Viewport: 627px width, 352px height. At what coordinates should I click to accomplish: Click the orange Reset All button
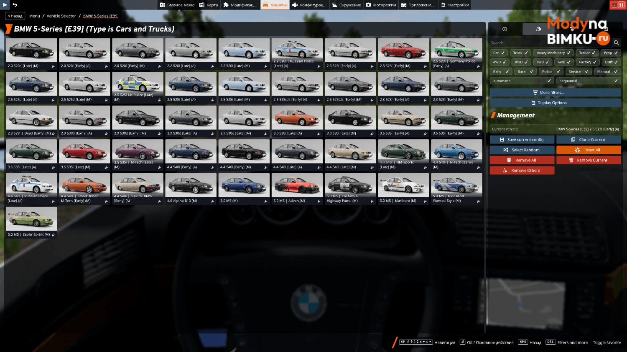click(x=589, y=150)
